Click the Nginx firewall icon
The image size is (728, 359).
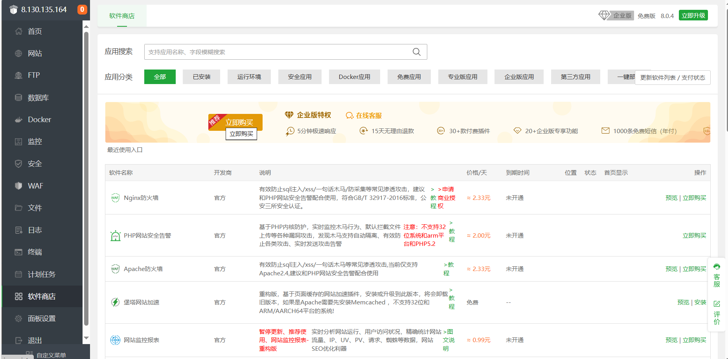tap(115, 198)
